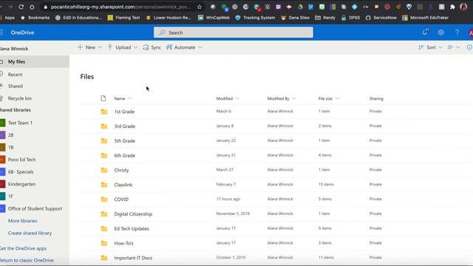Click the Christy folder icon
Screen dimensions: 473x266
[x=104, y=170]
